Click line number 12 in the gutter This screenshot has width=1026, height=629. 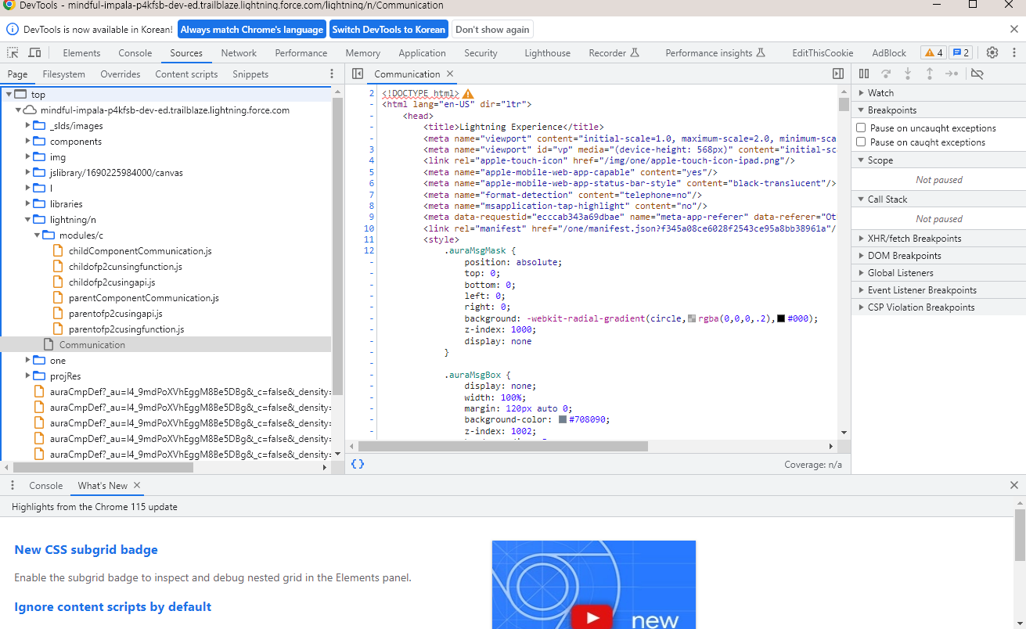tap(369, 250)
